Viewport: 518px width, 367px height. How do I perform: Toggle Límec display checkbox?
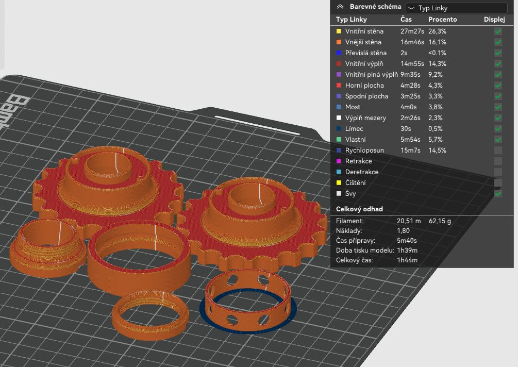tap(498, 129)
